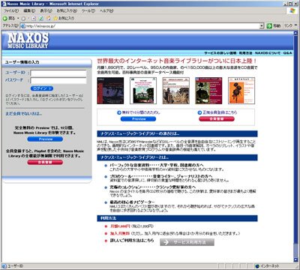
Task: Expand the Links toolbar chevron
Action: pyautogui.click(x=295, y=25)
